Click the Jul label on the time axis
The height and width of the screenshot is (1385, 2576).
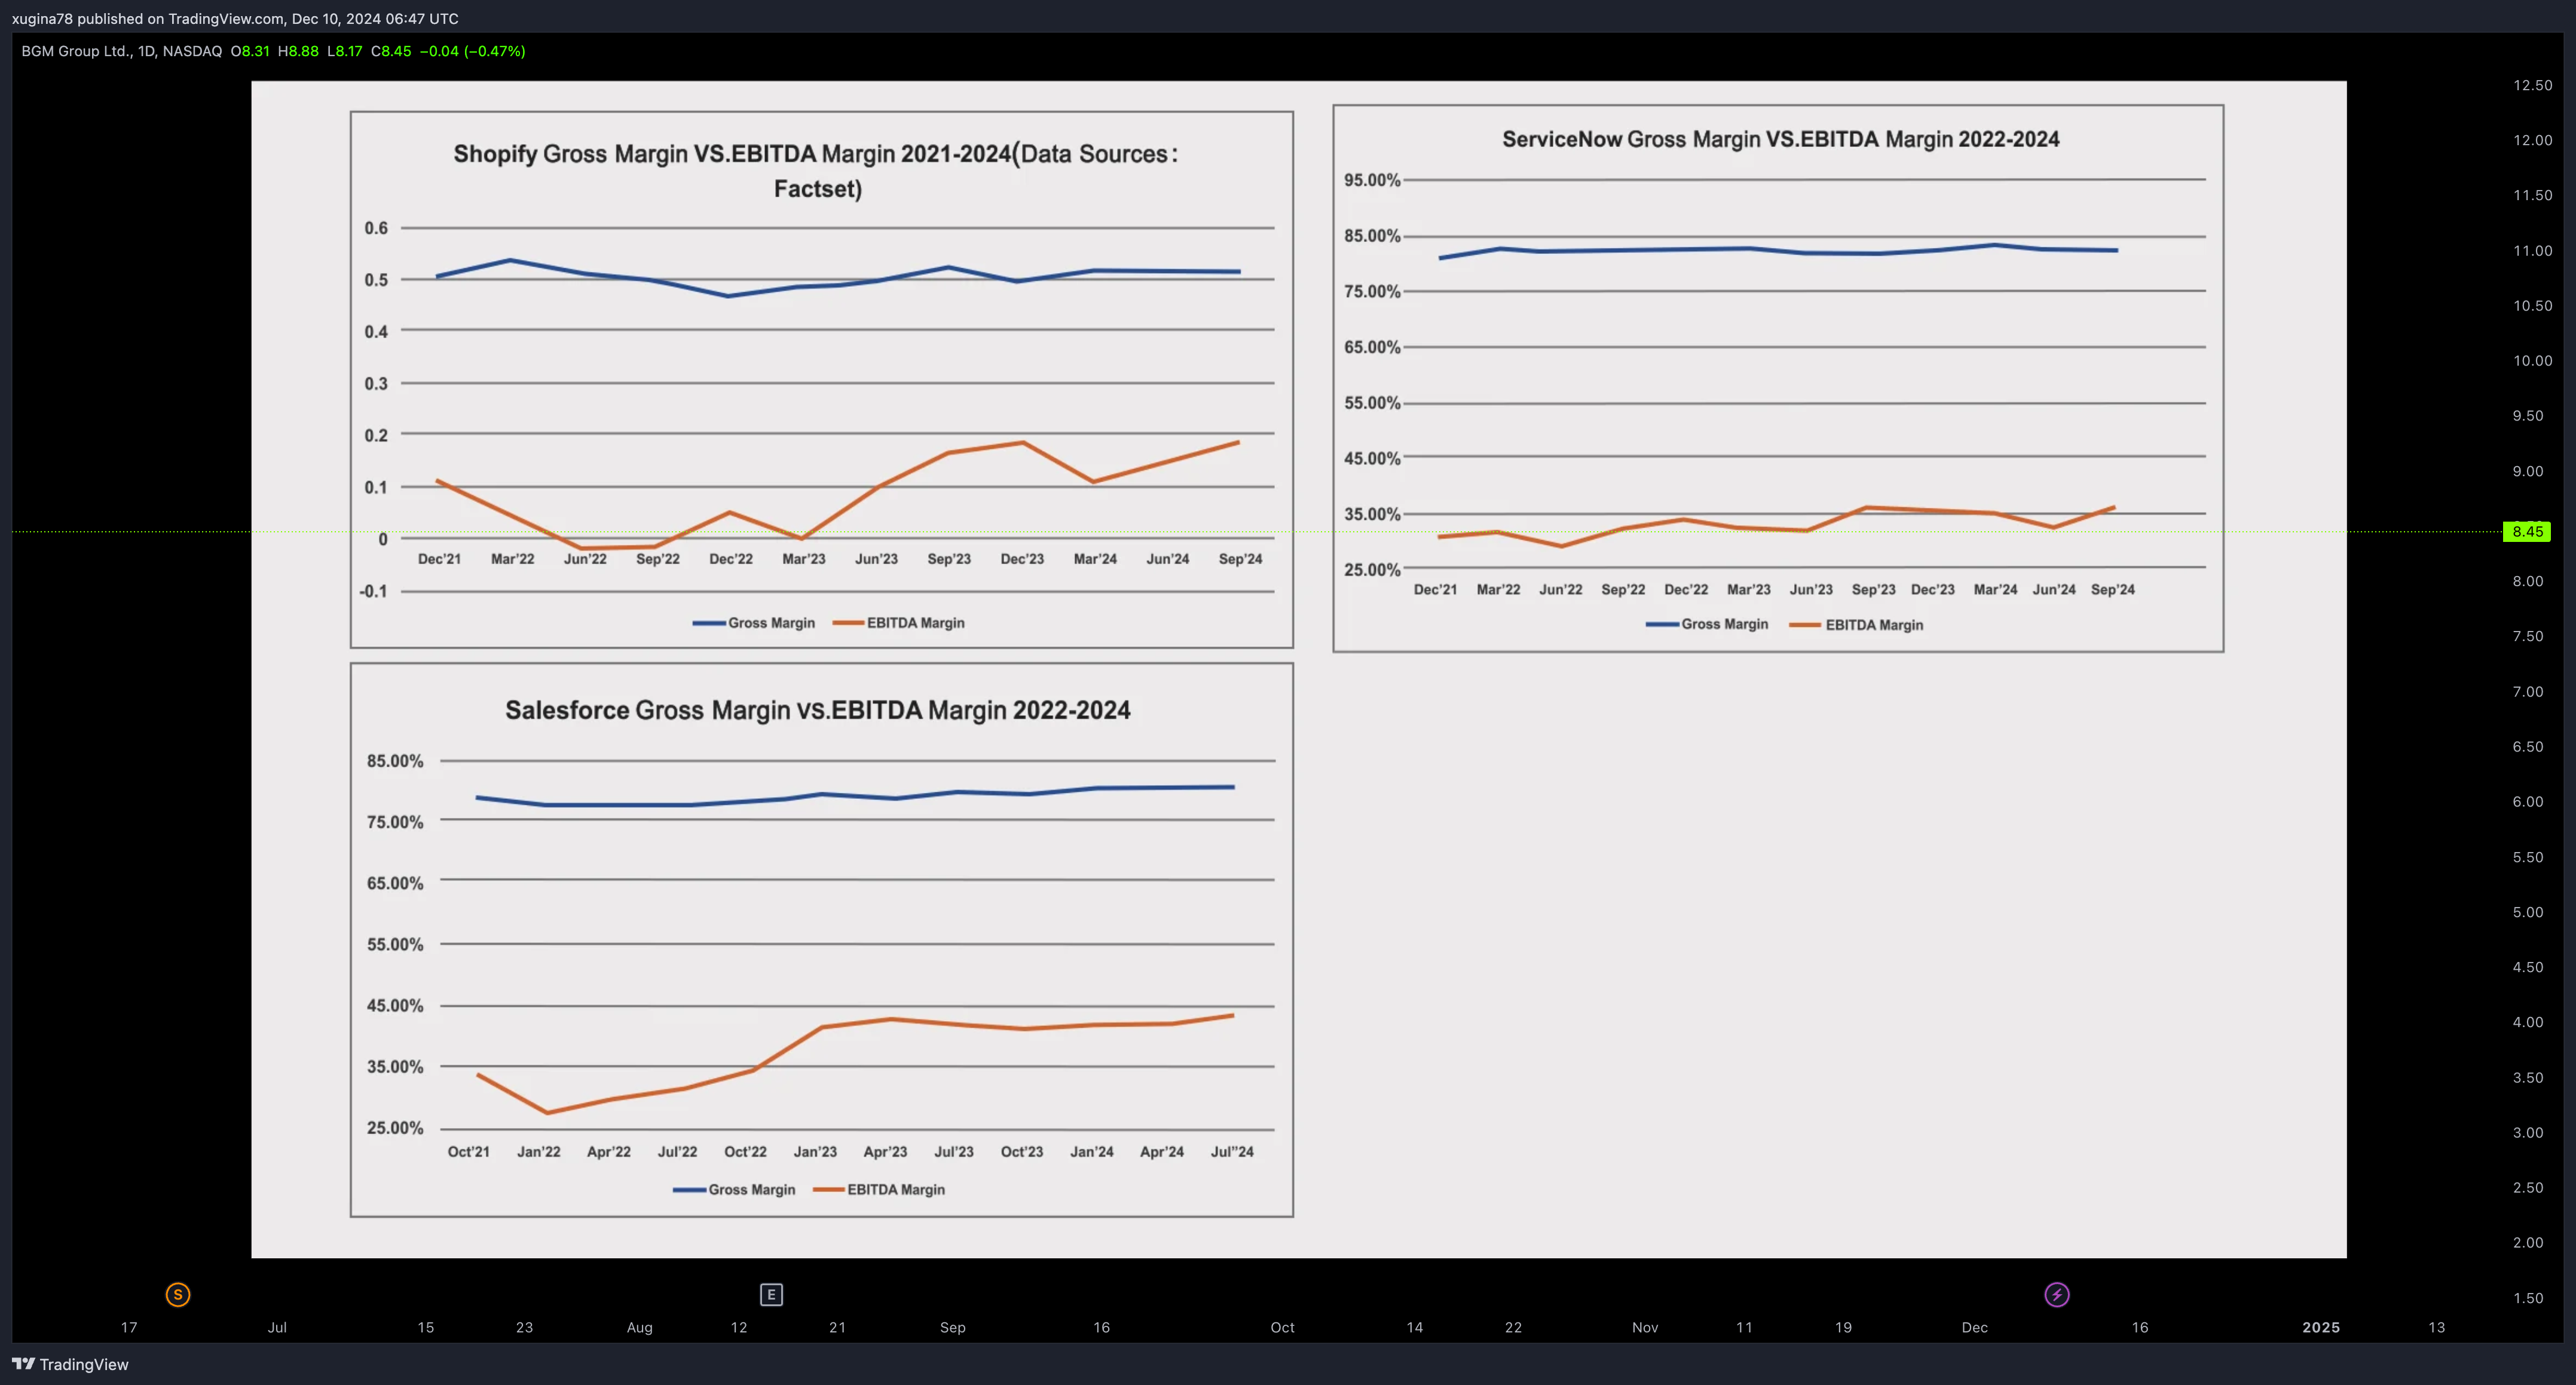277,1328
